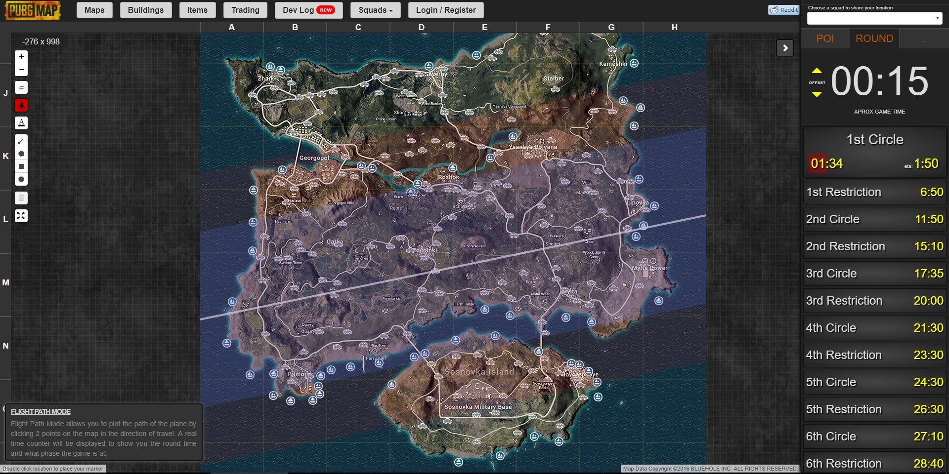The image size is (949, 474).
Task: Click the FLIGHT PATH MODE heading
Action: point(41,411)
